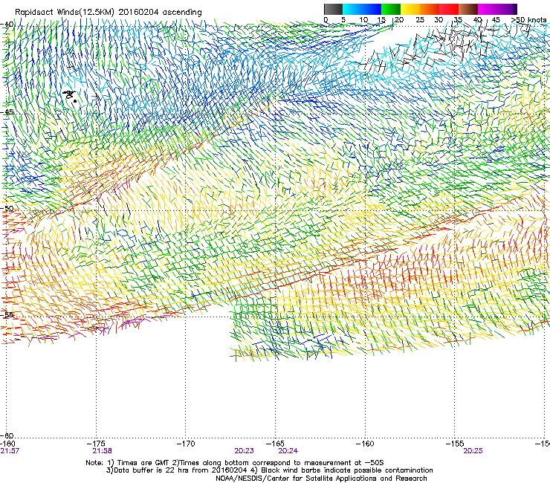Click the '>50 knots' legend label
This screenshot has height=483, width=550.
(x=528, y=20)
